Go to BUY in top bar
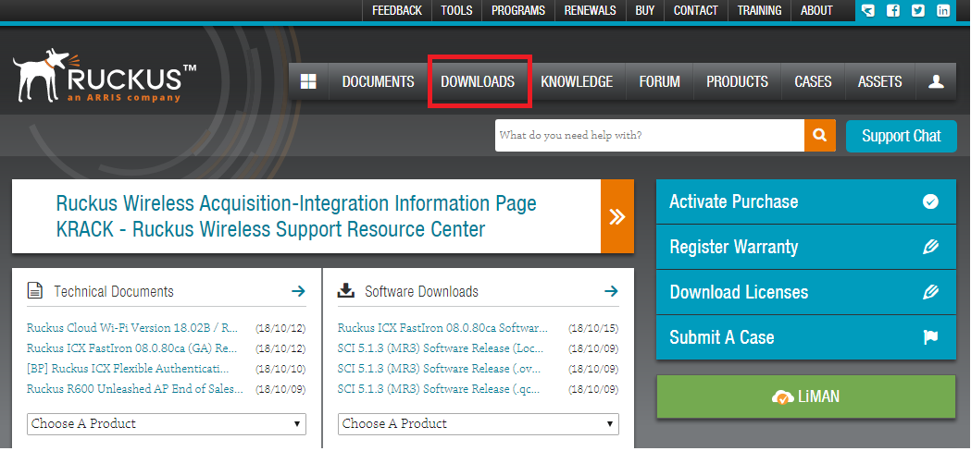This screenshot has width=971, height=451. [x=644, y=10]
